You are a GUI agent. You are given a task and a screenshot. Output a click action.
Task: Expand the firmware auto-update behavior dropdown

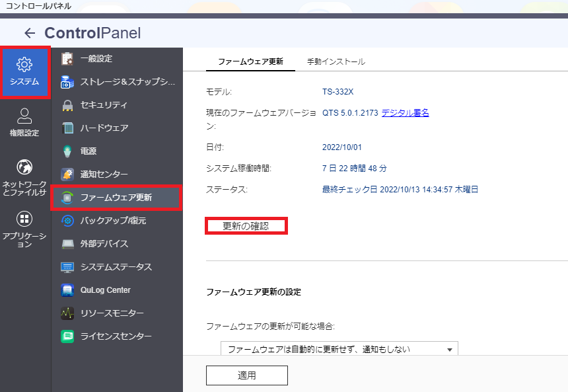click(339, 349)
